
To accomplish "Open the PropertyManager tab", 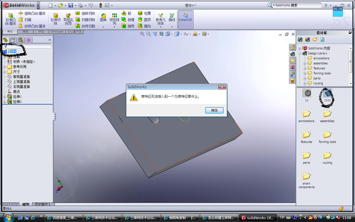I will tap(13, 40).
